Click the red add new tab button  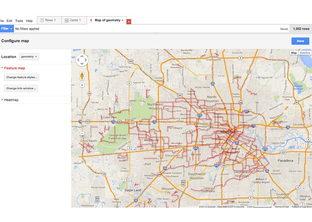click(x=129, y=22)
